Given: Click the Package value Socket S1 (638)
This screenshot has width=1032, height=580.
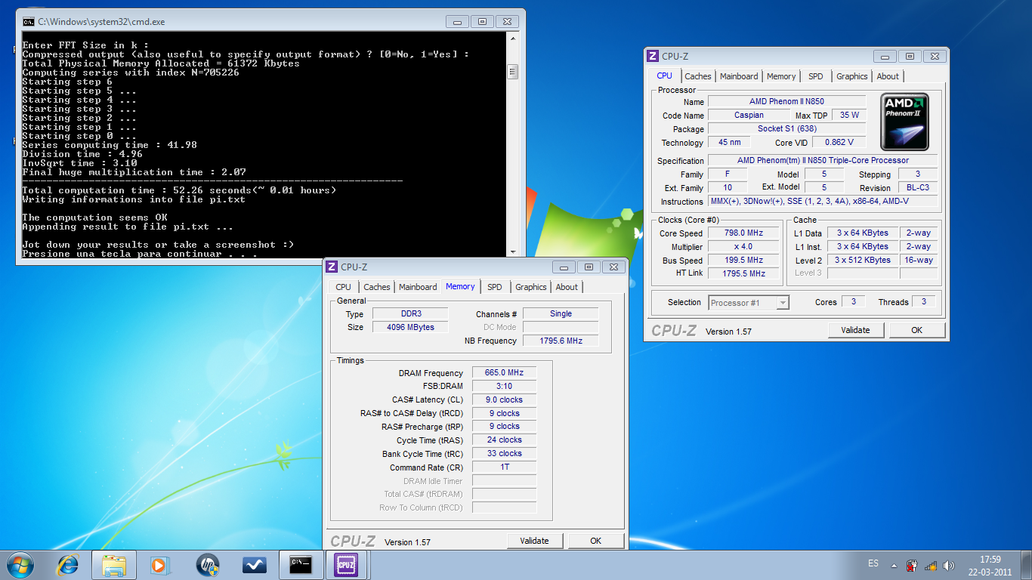Looking at the screenshot, I should coord(786,128).
